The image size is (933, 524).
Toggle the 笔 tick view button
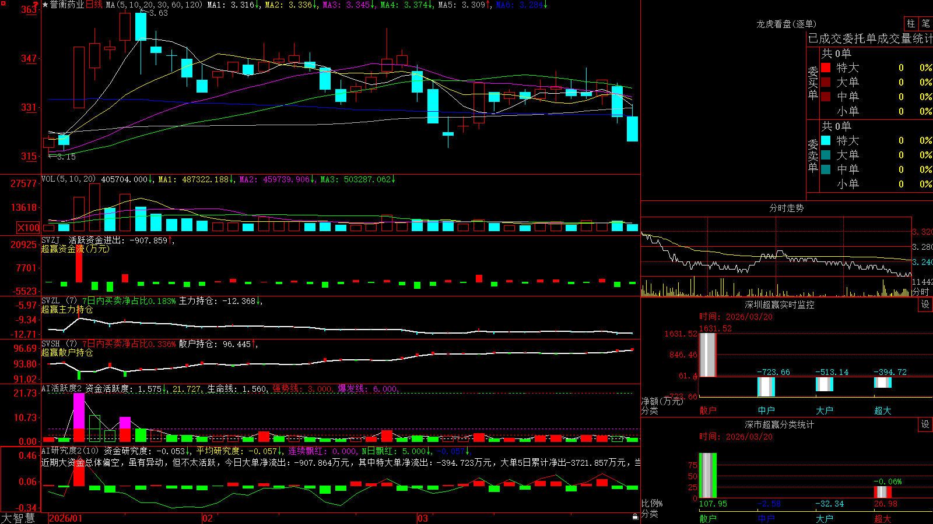click(x=926, y=23)
